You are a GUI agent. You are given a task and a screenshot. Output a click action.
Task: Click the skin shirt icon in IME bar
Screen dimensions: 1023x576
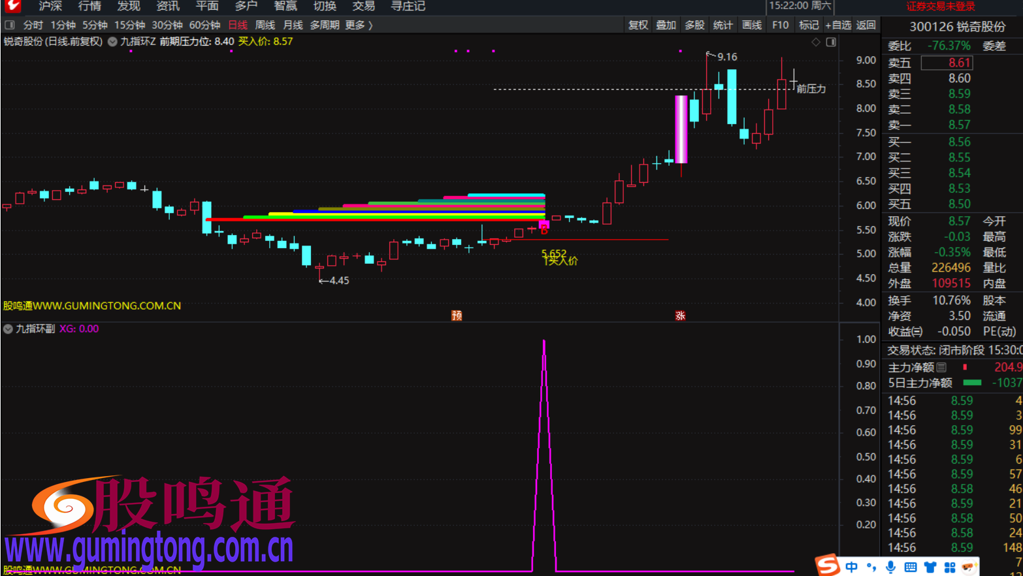pyautogui.click(x=930, y=567)
